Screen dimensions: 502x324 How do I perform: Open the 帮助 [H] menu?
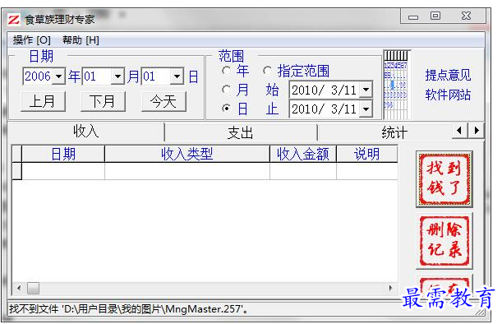[81, 40]
